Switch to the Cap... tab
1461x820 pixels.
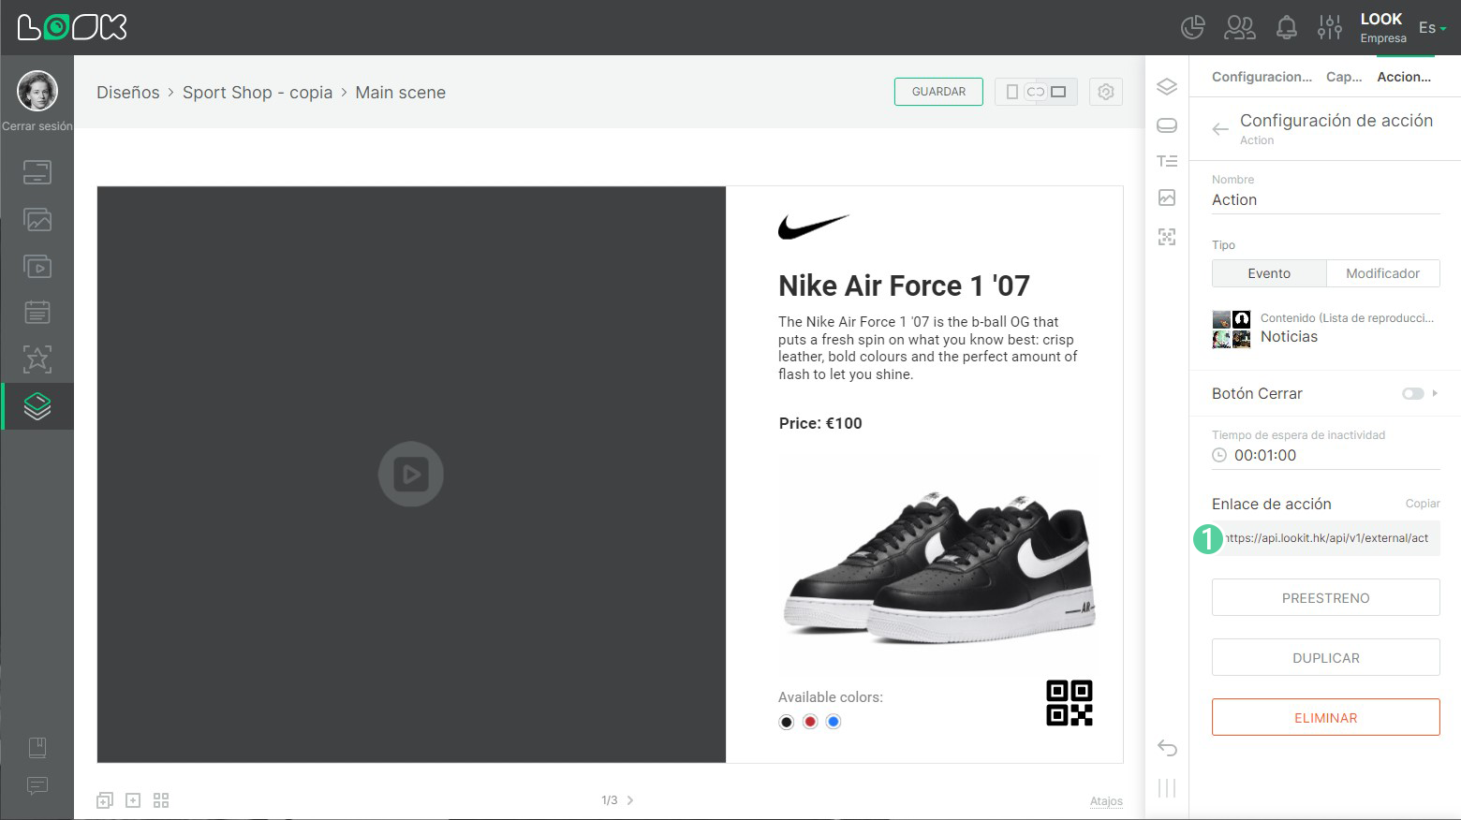tap(1344, 77)
